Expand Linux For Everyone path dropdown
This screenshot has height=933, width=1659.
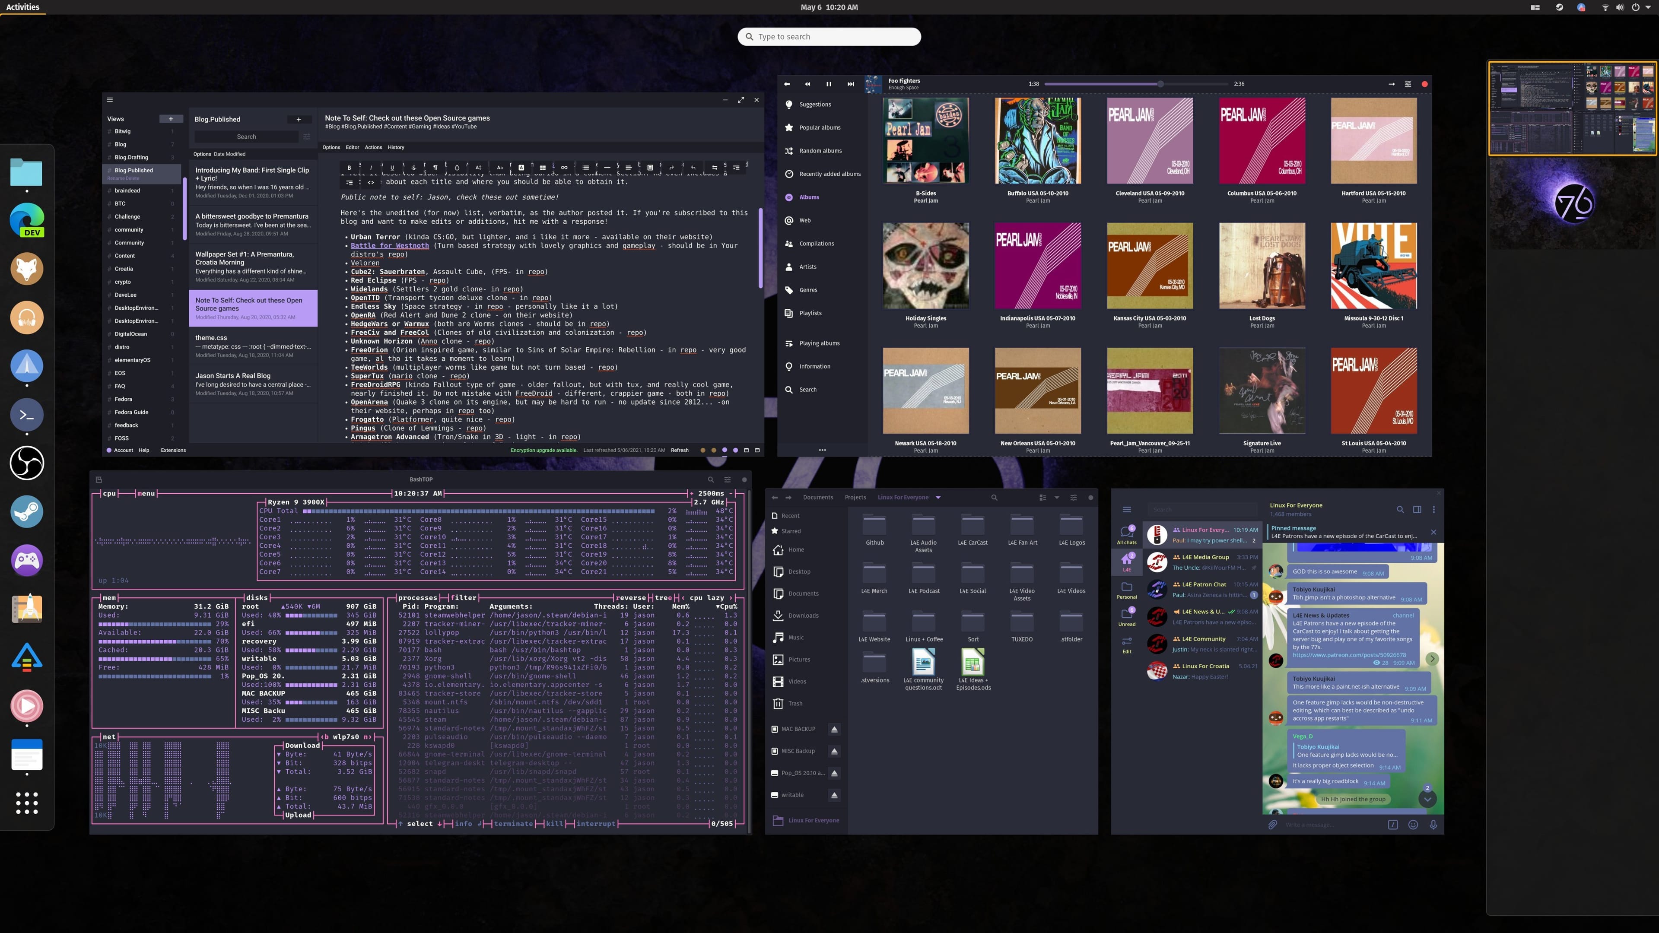click(938, 497)
